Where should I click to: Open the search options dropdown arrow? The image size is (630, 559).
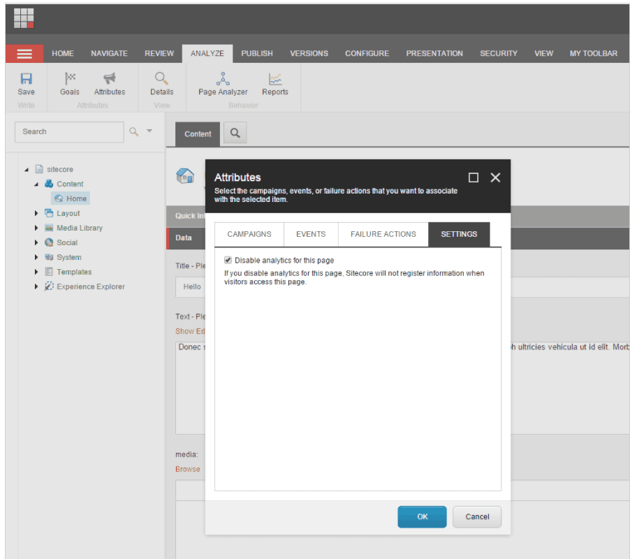149,131
